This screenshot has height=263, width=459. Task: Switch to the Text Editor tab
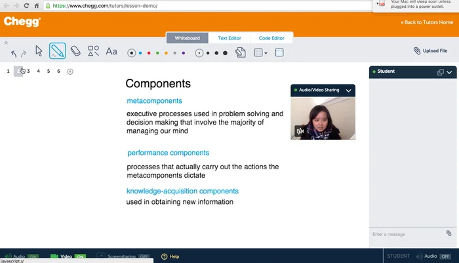point(229,38)
